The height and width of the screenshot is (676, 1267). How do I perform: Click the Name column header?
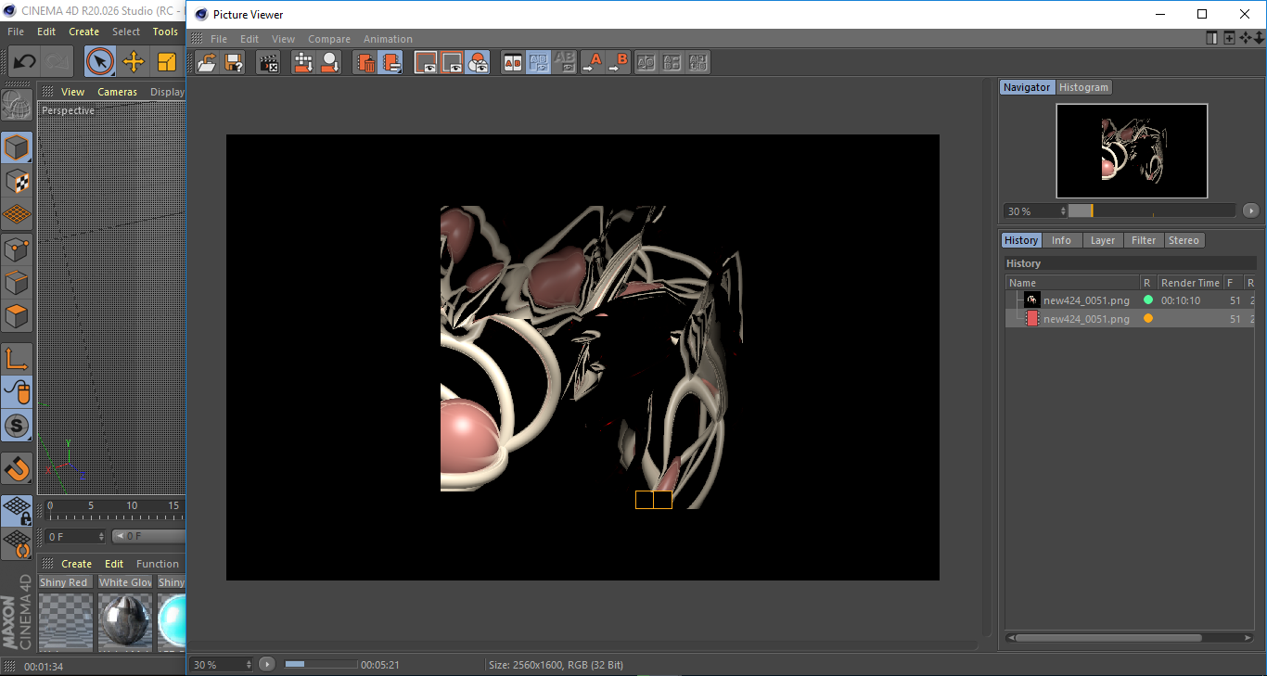1073,283
